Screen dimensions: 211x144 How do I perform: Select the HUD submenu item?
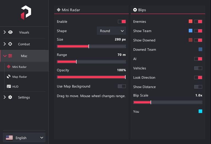pyautogui.click(x=15, y=87)
